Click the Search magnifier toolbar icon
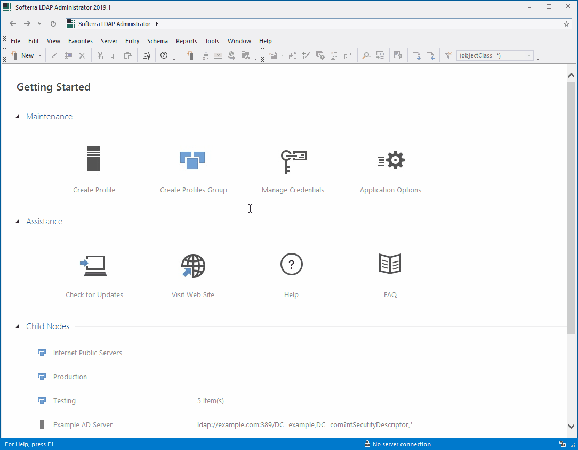Image resolution: width=578 pixels, height=450 pixels. pos(366,55)
